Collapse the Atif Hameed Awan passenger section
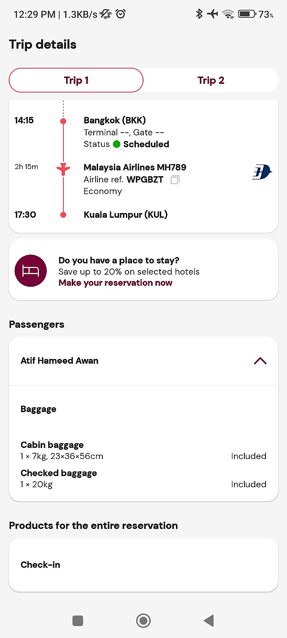This screenshot has height=638, width=287. 260,361
